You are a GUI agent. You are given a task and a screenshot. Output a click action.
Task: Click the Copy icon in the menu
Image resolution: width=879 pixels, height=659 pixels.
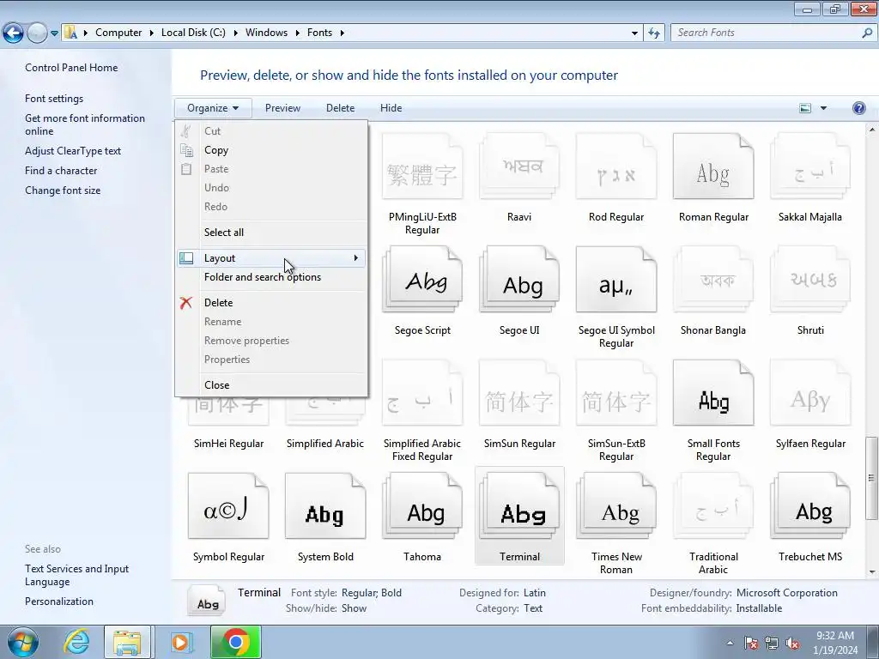coord(186,150)
